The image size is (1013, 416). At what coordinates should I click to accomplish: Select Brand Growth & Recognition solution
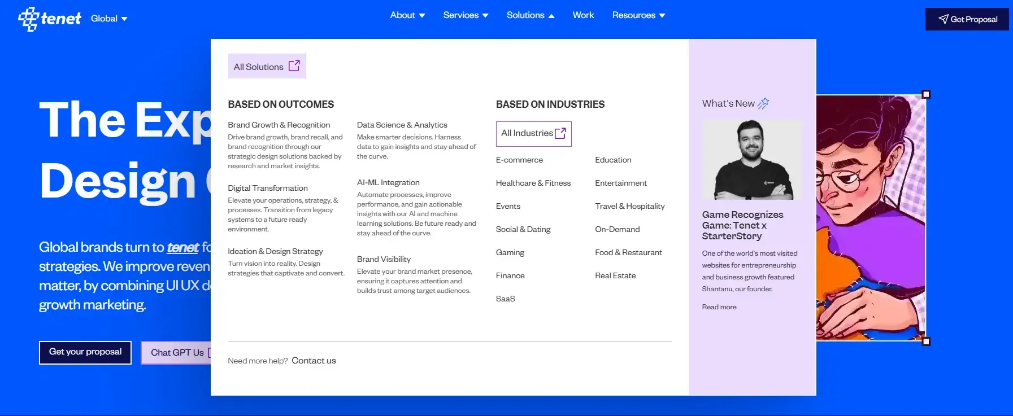click(x=279, y=125)
